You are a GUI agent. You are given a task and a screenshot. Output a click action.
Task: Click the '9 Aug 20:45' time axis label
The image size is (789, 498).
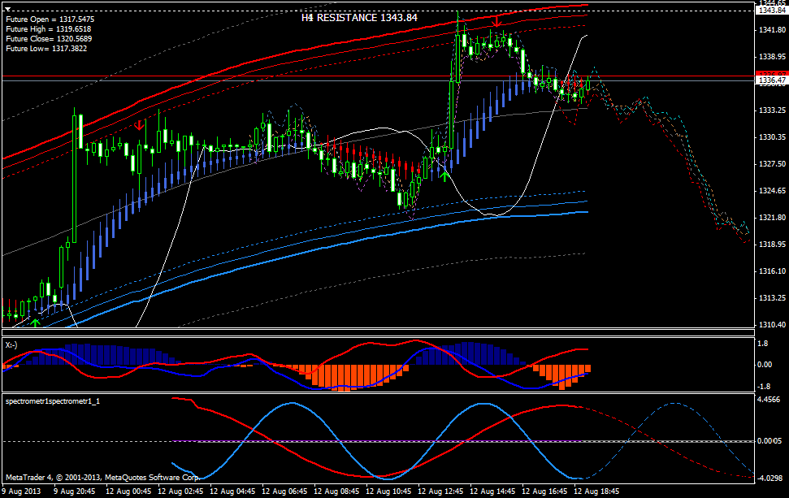pyautogui.click(x=75, y=491)
